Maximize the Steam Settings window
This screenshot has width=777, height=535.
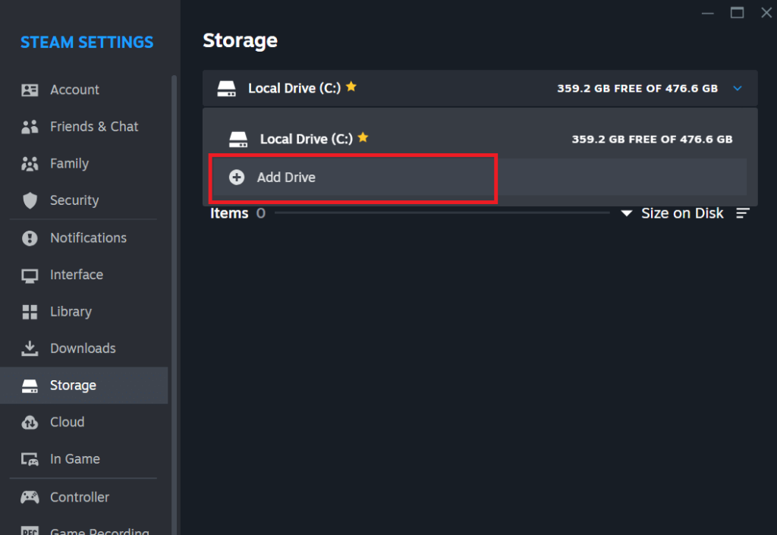pos(737,12)
